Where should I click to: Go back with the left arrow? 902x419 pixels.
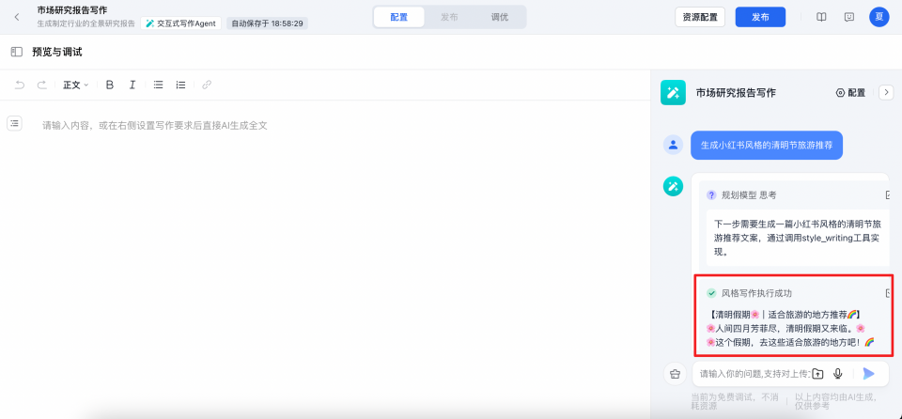pyautogui.click(x=17, y=17)
